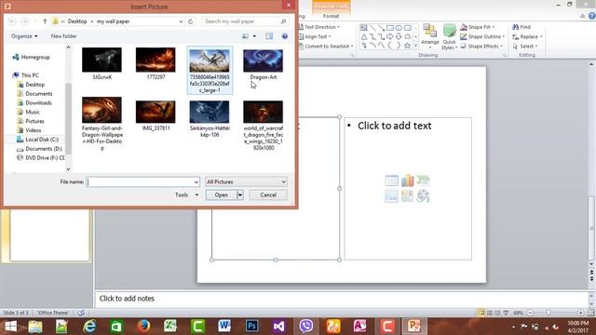
Task: Click the zoom slider handle
Action: point(549,313)
